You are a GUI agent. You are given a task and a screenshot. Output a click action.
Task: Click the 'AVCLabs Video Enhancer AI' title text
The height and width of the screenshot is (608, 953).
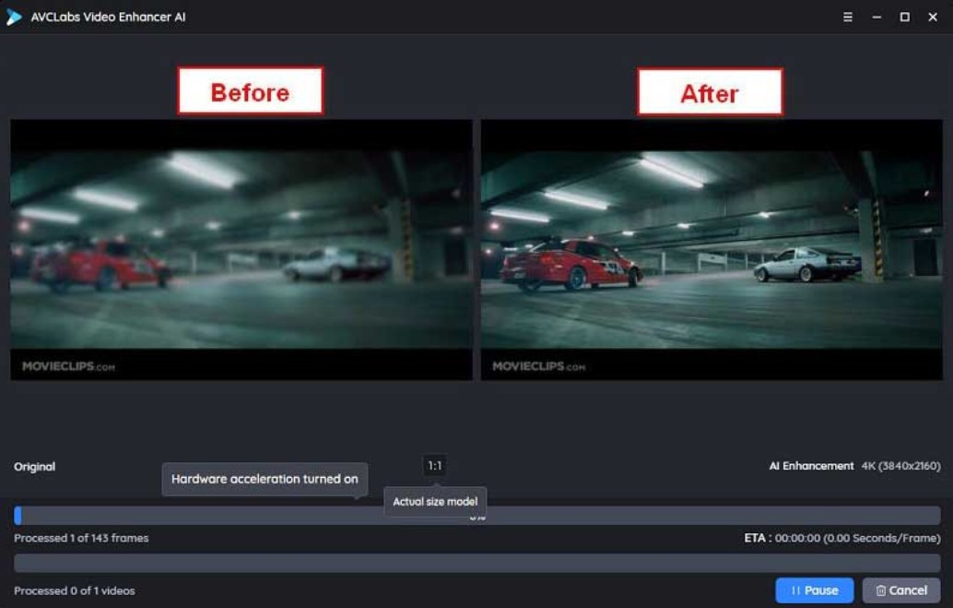coord(108,17)
